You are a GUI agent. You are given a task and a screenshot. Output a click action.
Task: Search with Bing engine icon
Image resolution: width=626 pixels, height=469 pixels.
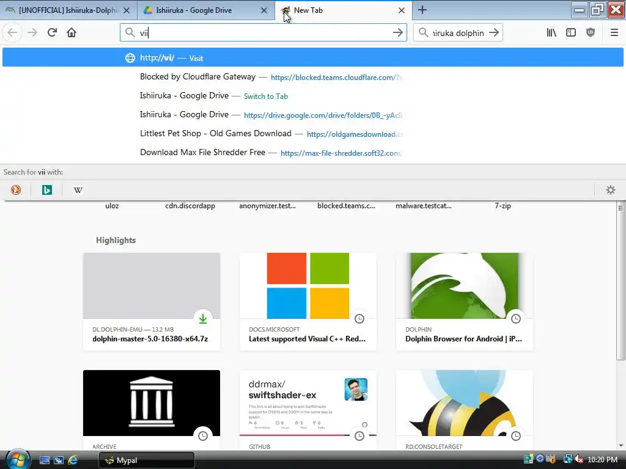click(x=46, y=190)
